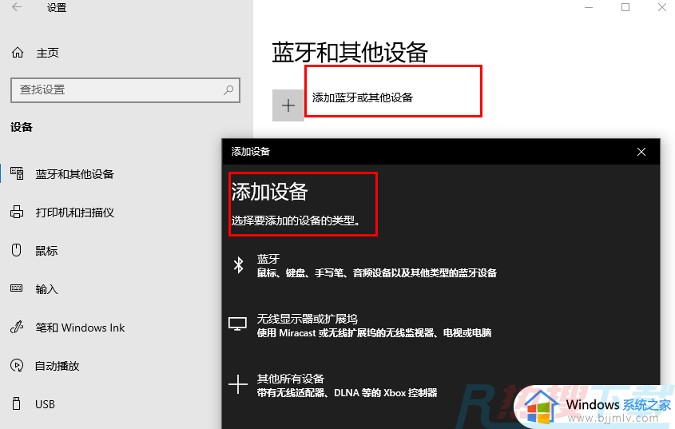Click 添加蓝牙或其他设备 label
This screenshot has width=675, height=429.
362,97
